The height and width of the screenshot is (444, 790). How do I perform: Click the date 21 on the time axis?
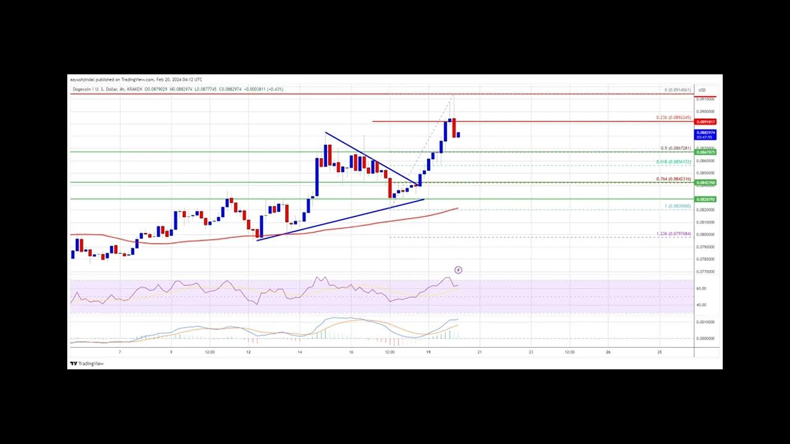coord(480,352)
